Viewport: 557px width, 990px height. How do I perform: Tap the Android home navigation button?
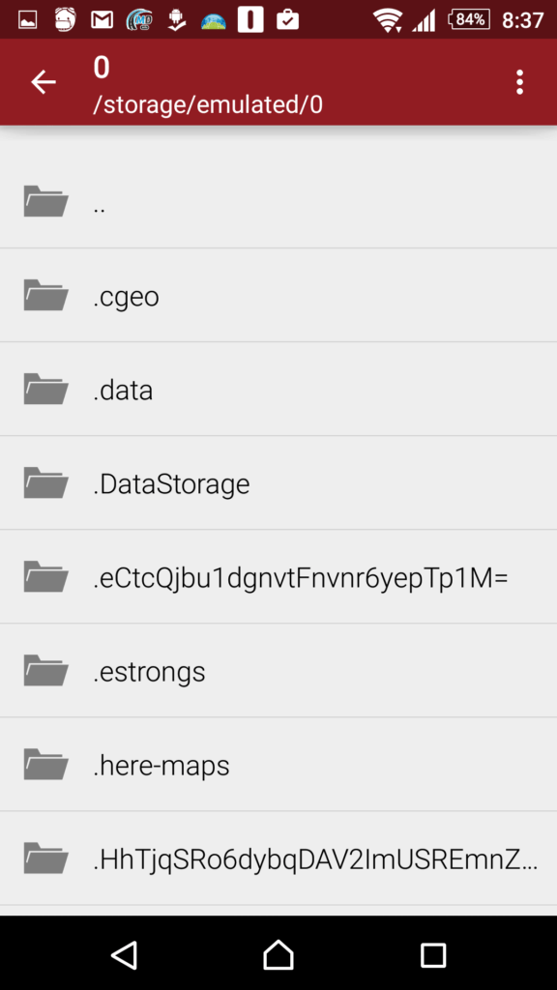pyautogui.click(x=278, y=954)
